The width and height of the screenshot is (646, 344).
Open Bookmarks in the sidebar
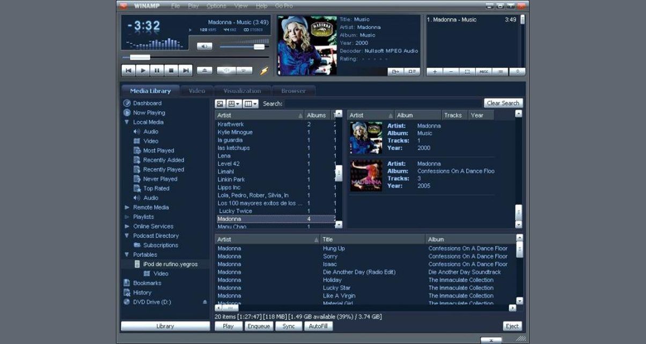[147, 283]
